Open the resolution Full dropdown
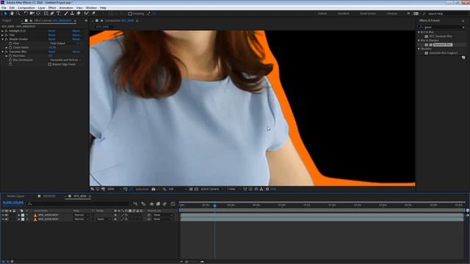470x264 pixels. click(x=178, y=189)
